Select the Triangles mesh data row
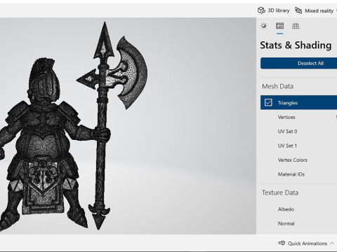Screen dimensions: 337x252 point(298,102)
